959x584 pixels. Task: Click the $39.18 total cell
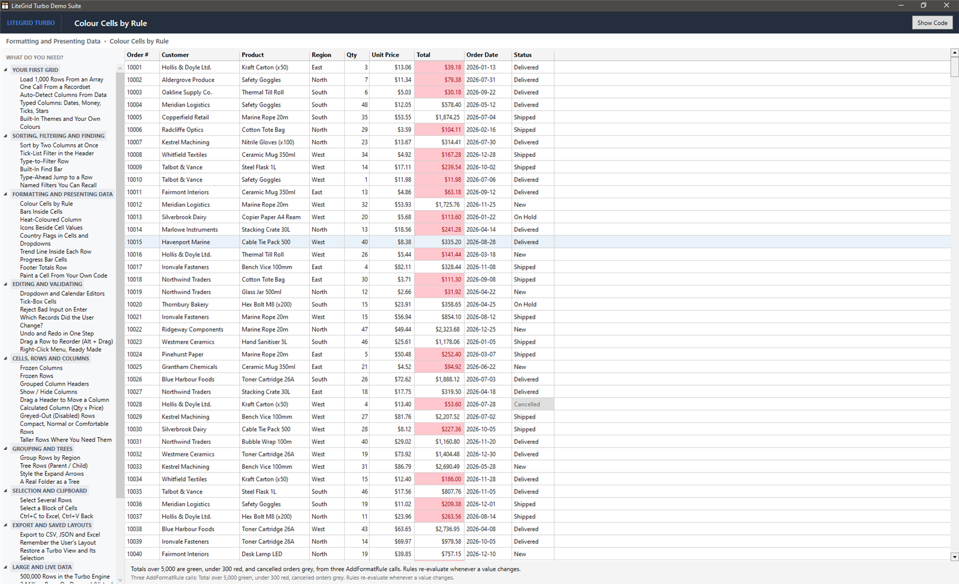coord(439,67)
